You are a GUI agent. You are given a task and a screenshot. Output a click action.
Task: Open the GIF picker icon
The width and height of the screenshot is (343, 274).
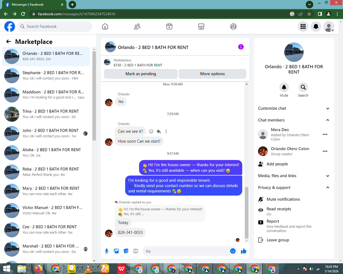point(136,251)
